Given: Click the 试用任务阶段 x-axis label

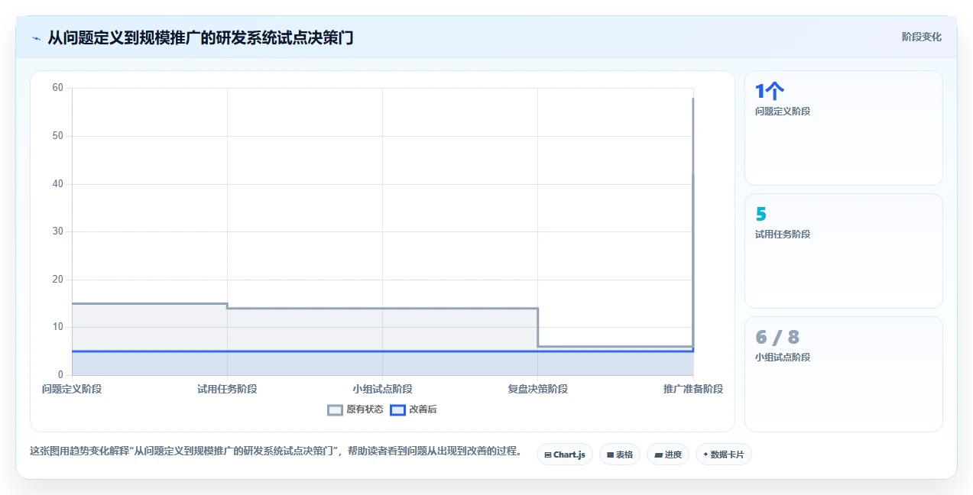Looking at the screenshot, I should 227,389.
